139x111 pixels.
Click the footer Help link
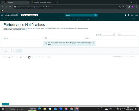pyautogui.click(x=4, y=57)
